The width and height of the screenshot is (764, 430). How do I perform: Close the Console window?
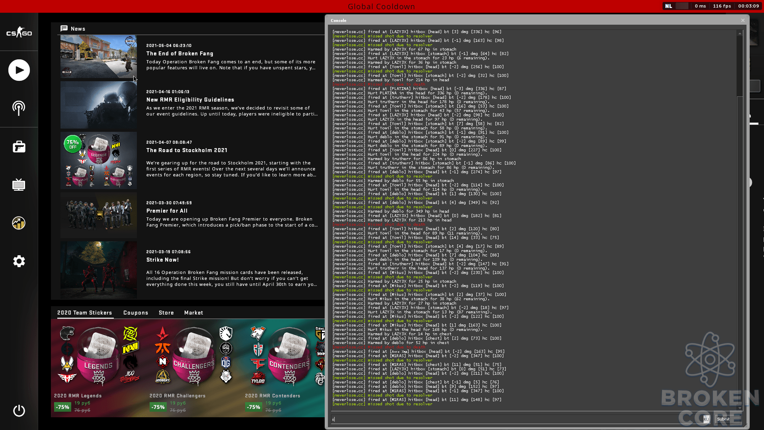tap(743, 20)
